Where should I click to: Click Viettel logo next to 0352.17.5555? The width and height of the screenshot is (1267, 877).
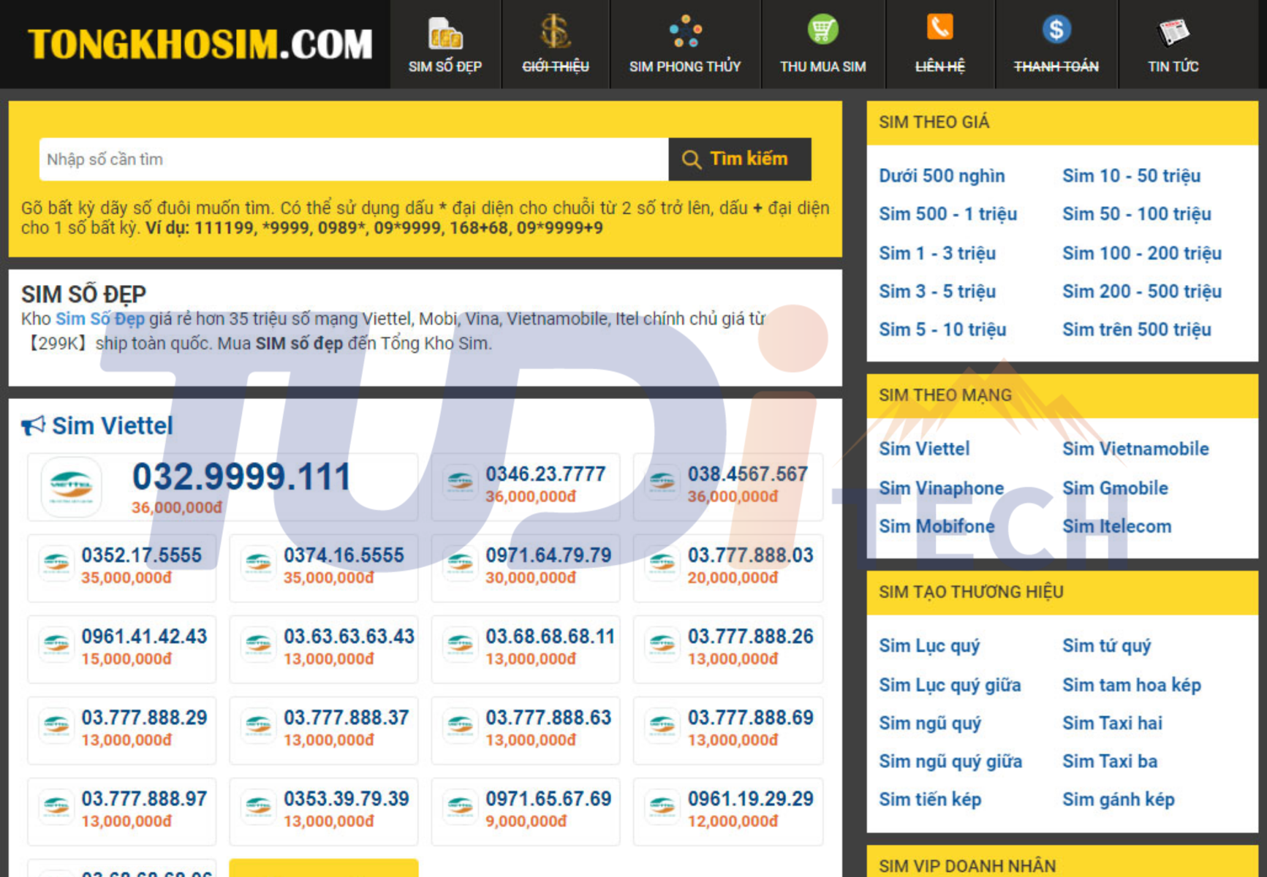pyautogui.click(x=56, y=563)
